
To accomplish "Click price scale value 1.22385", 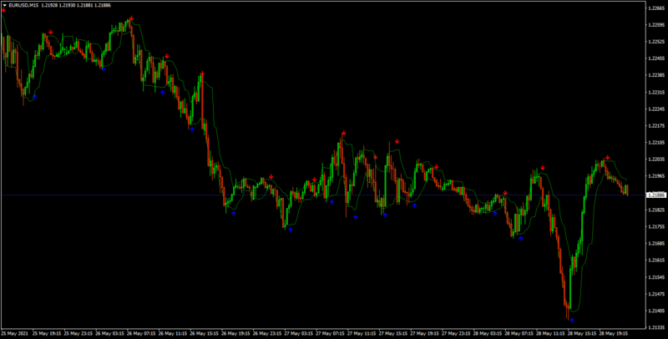I will tap(655, 75).
